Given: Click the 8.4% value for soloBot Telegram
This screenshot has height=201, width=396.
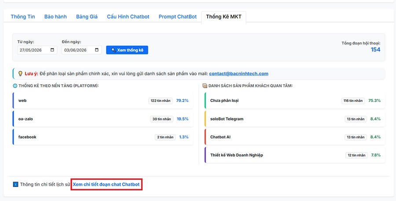Looking at the screenshot, I should (x=376, y=119).
